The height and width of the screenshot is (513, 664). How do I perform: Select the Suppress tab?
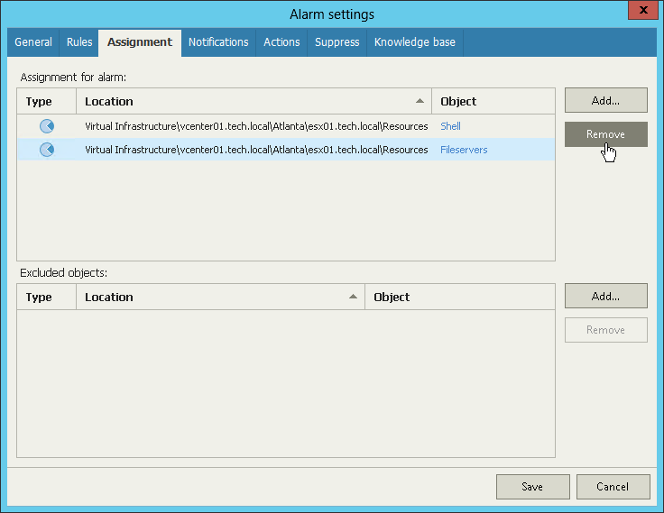[x=337, y=42]
